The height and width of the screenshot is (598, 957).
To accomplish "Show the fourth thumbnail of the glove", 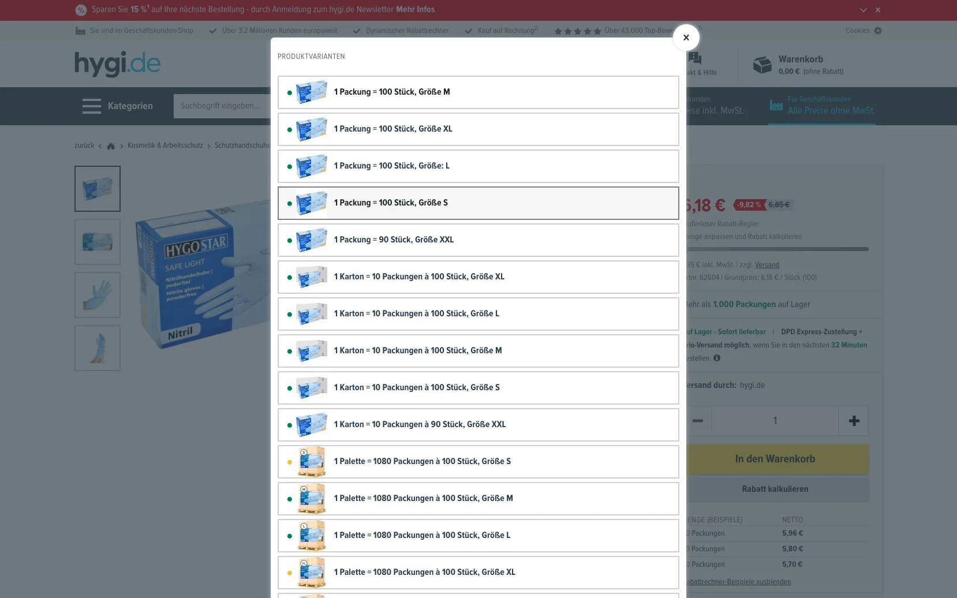I will click(98, 348).
